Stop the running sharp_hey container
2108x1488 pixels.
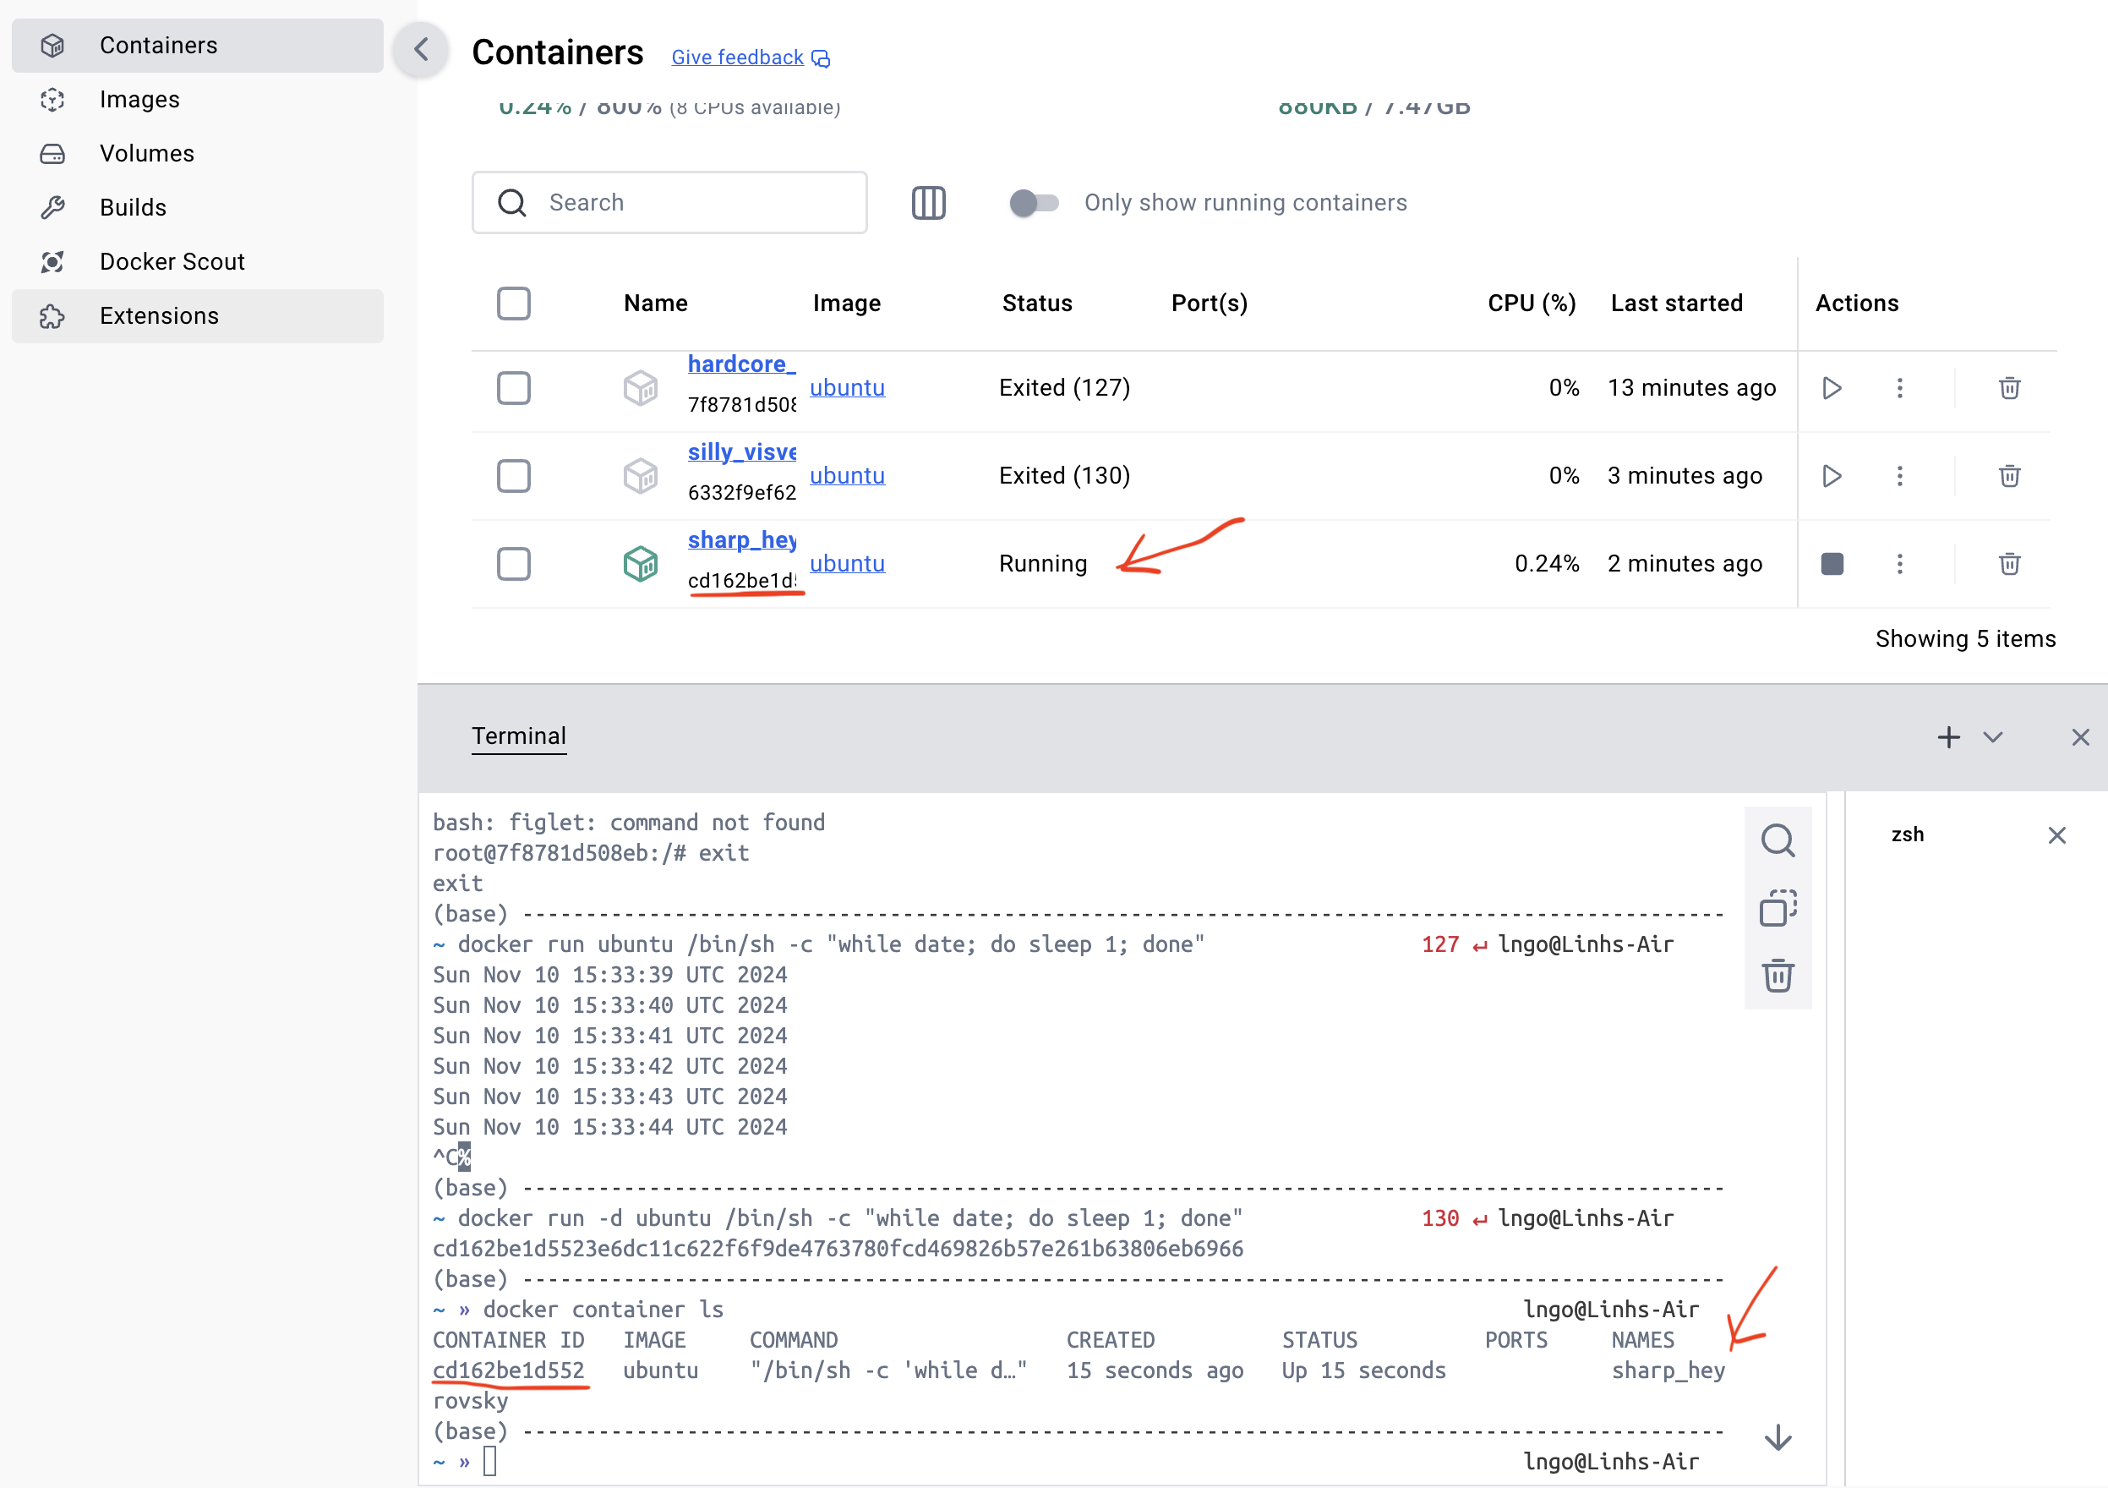[1831, 563]
